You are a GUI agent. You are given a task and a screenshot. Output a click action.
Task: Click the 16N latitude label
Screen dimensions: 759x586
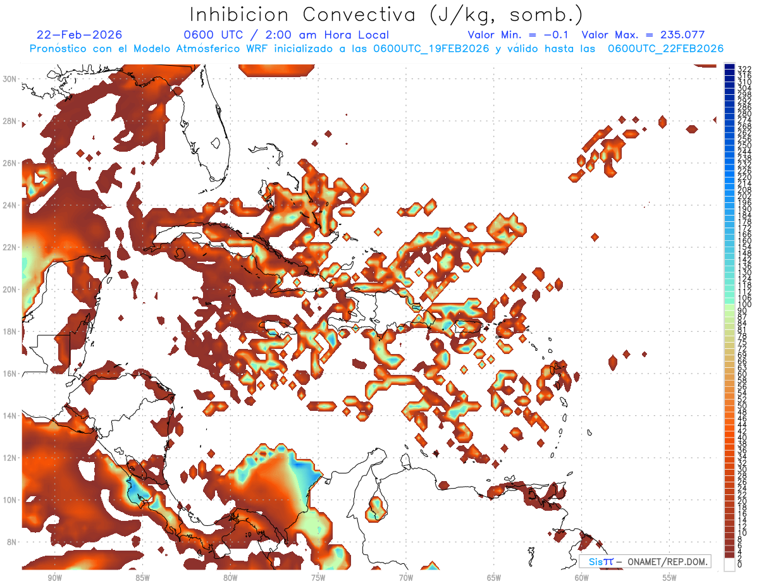pos(10,374)
